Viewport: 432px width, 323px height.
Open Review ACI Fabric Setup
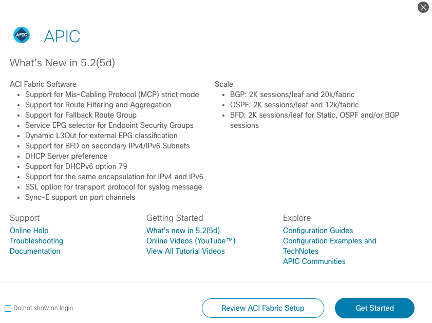point(263,308)
